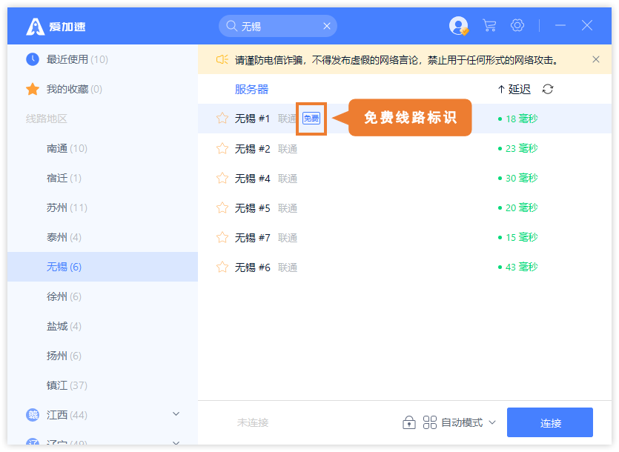Star the 无锡 #6 server
Image resolution: width=619 pixels, height=452 pixels.
pos(222,267)
